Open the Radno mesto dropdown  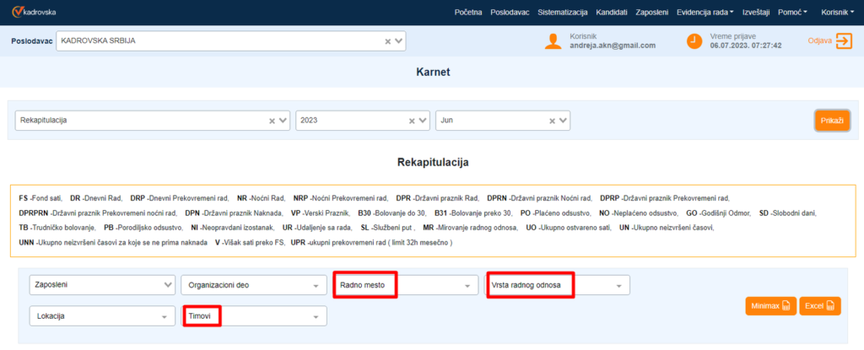467,286
